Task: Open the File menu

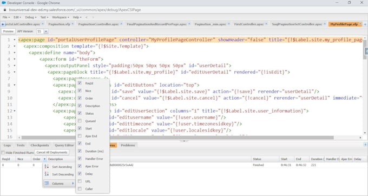Action: pos(6,17)
